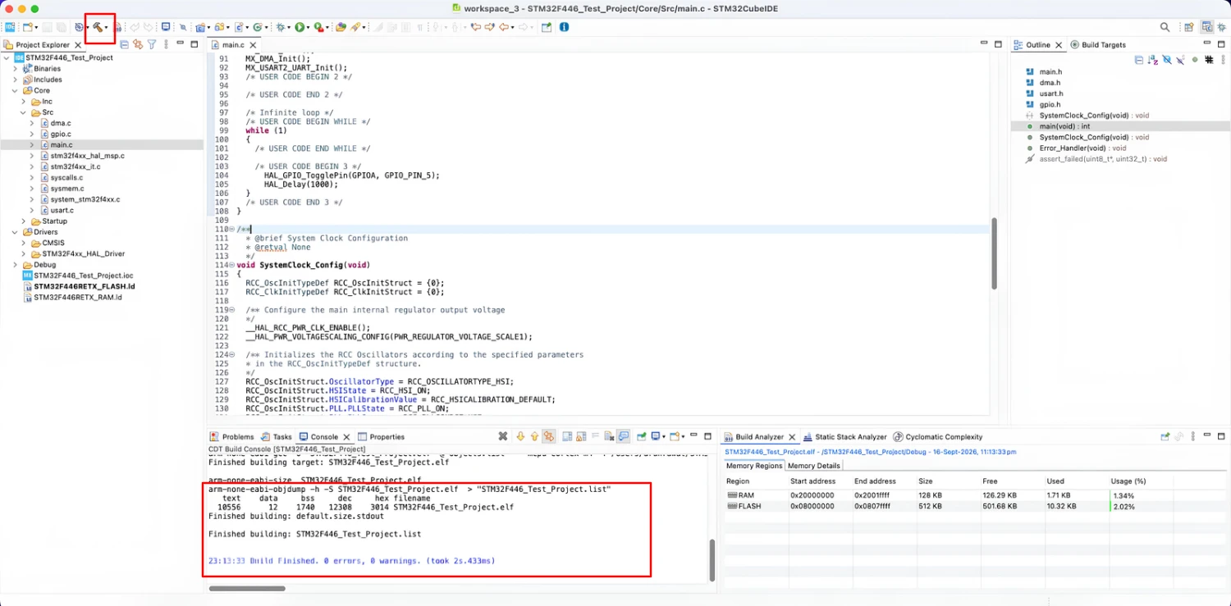Click the New file toolbar icon
Image resolution: width=1231 pixels, height=606 pixels.
[x=27, y=27]
